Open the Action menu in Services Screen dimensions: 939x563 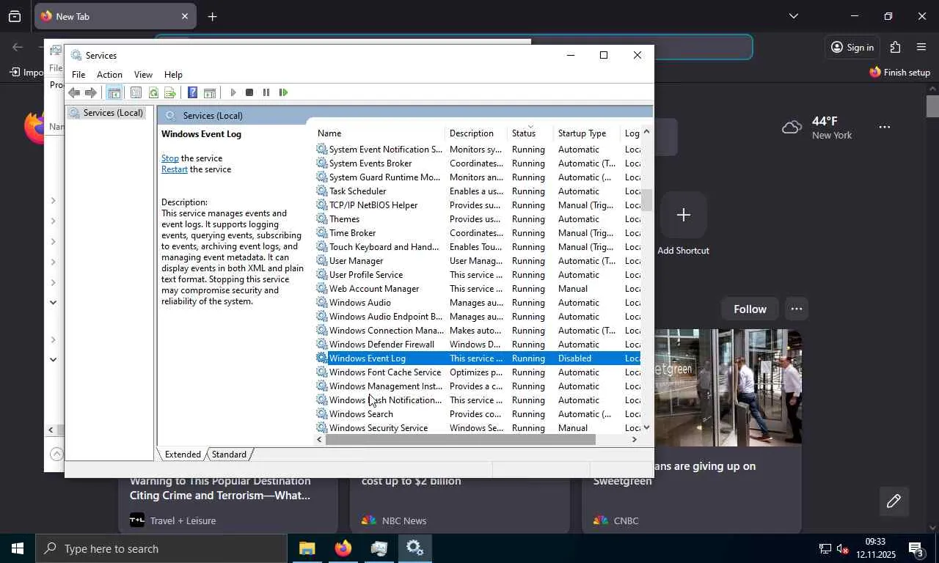109,75
